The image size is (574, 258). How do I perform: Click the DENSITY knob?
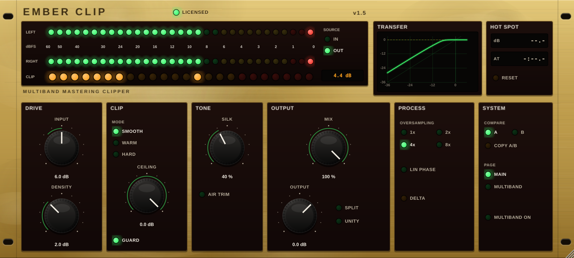(62, 216)
